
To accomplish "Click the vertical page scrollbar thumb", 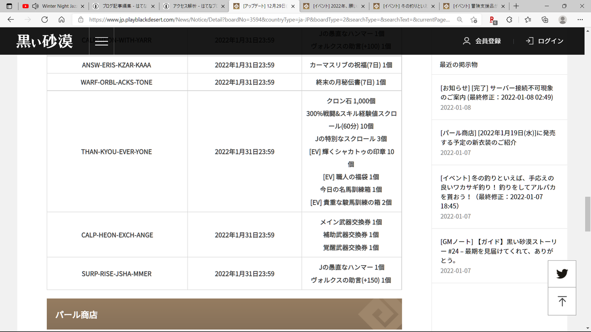I will (x=587, y=214).
